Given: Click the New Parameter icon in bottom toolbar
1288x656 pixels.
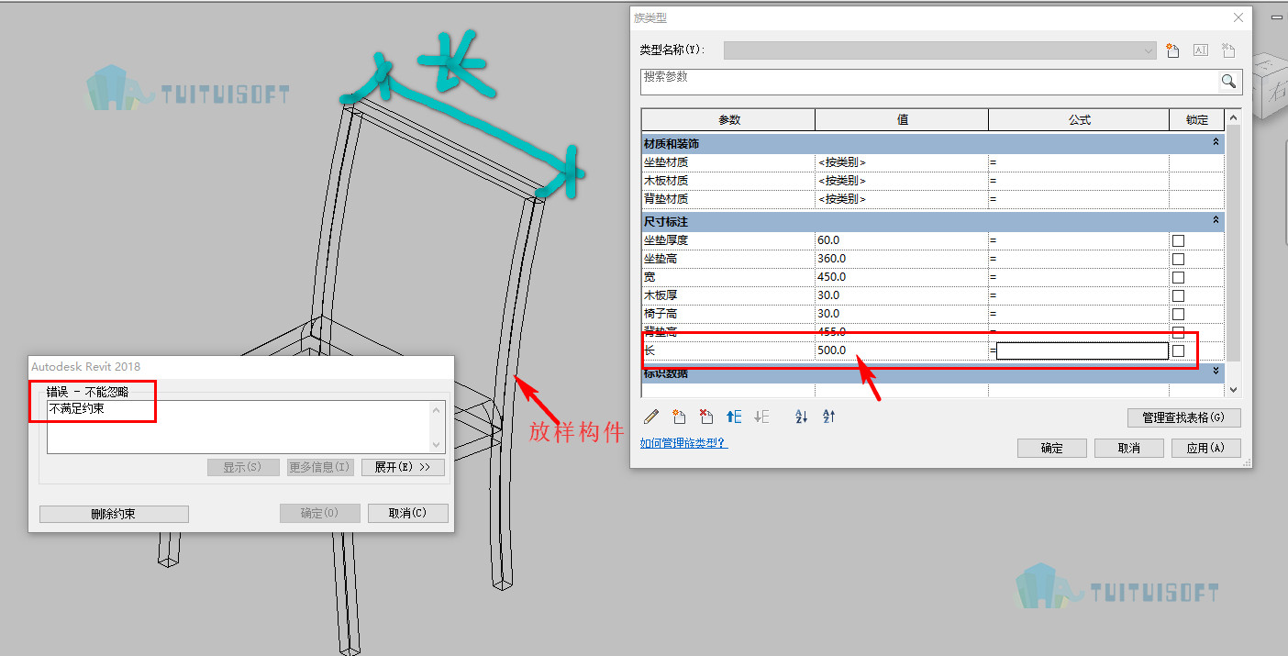Looking at the screenshot, I should [x=679, y=417].
